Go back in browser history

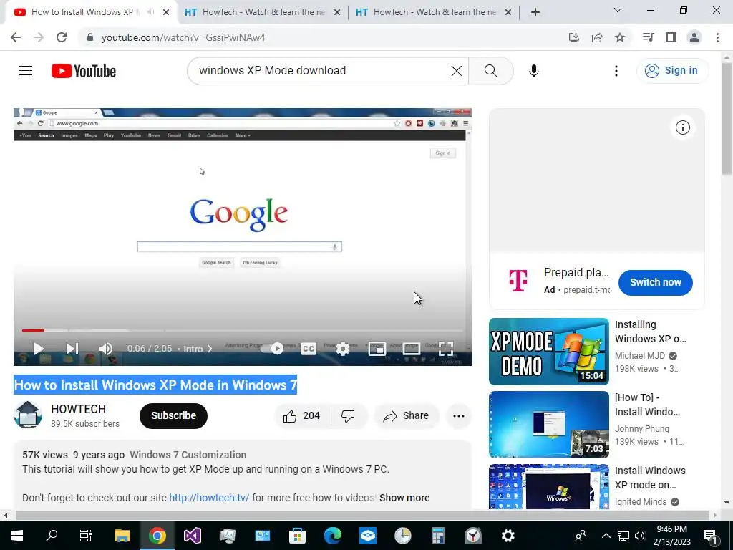tap(16, 37)
